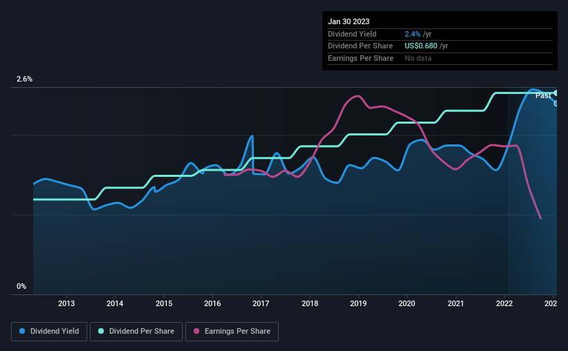Toggle the Dividend Yield legend button
The width and height of the screenshot is (568, 351).
(49, 332)
